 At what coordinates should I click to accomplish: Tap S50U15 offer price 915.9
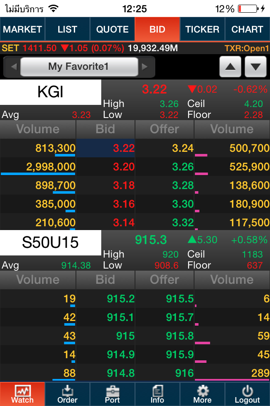pyautogui.click(x=180, y=354)
